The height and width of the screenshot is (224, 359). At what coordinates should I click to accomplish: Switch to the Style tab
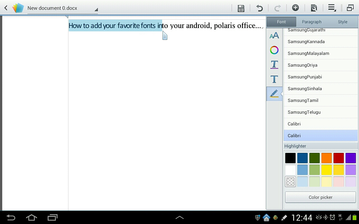coord(342,22)
